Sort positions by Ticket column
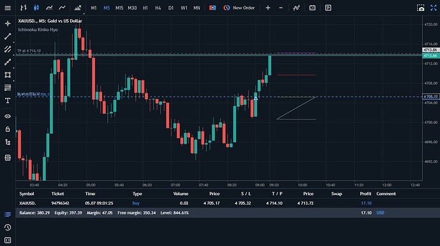The image size is (440, 246). coord(57,194)
